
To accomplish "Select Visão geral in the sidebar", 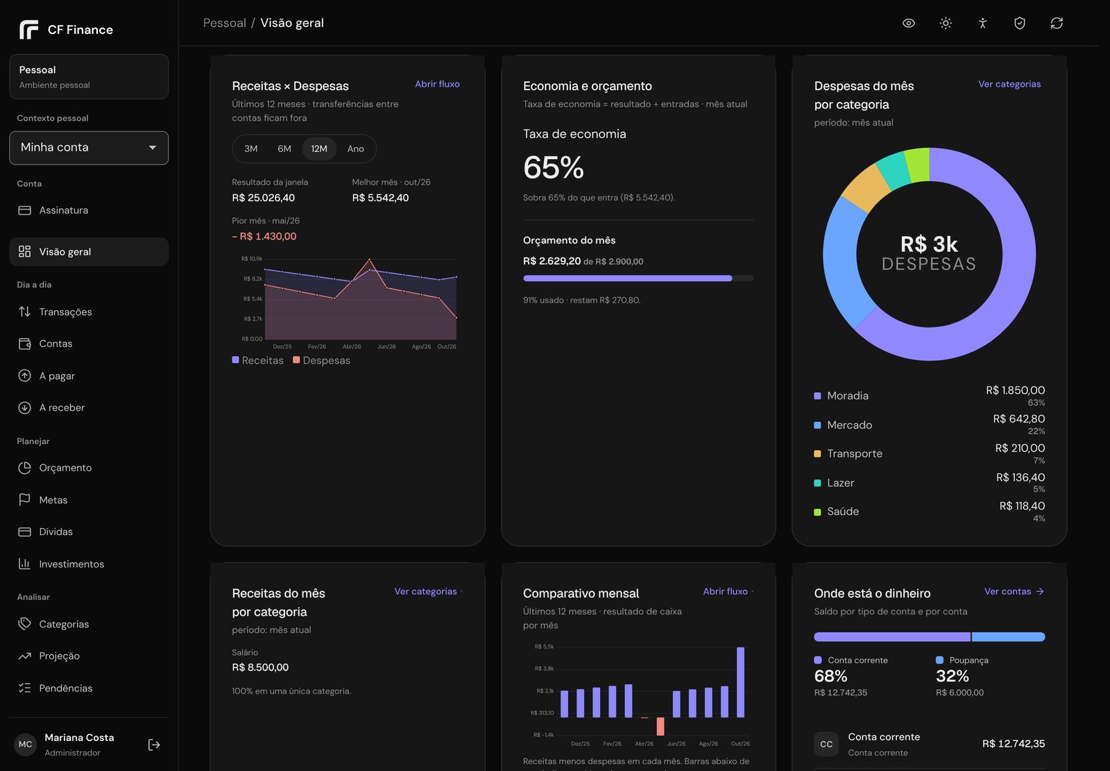I will 89,252.
